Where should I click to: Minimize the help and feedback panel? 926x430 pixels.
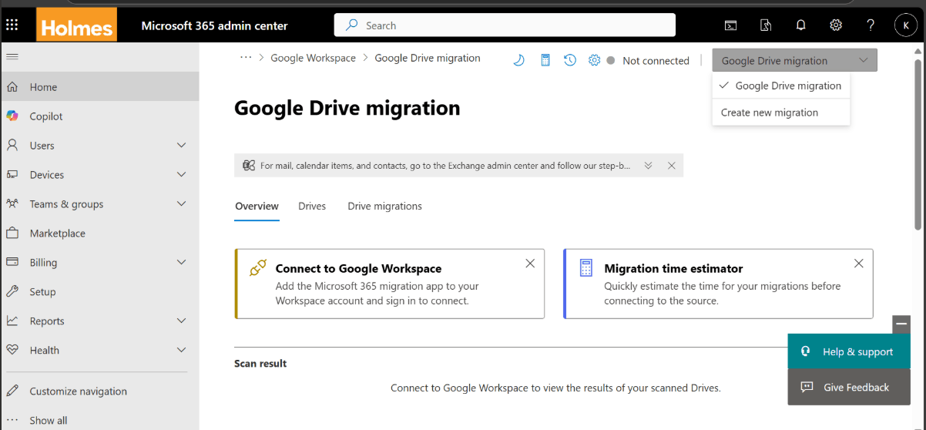coord(901,324)
